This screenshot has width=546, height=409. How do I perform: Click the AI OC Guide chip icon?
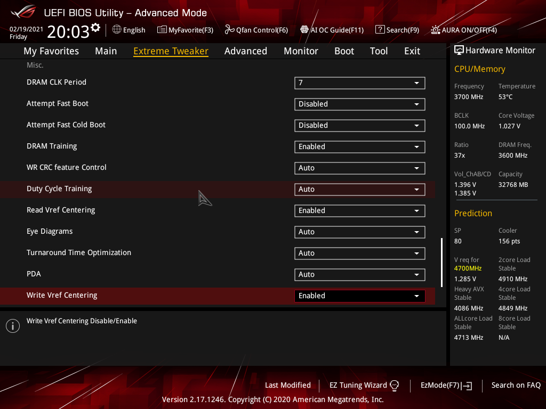point(304,30)
